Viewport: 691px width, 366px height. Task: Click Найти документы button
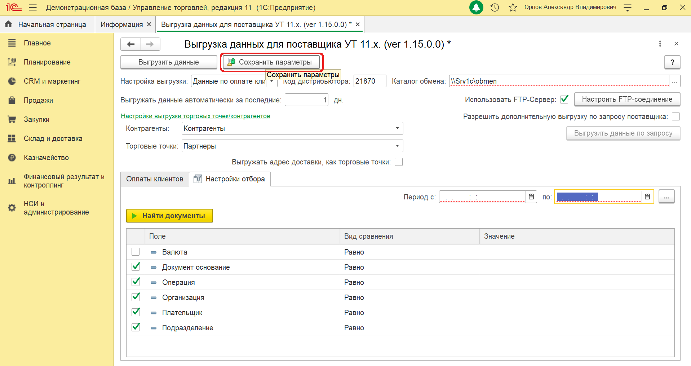pos(169,216)
